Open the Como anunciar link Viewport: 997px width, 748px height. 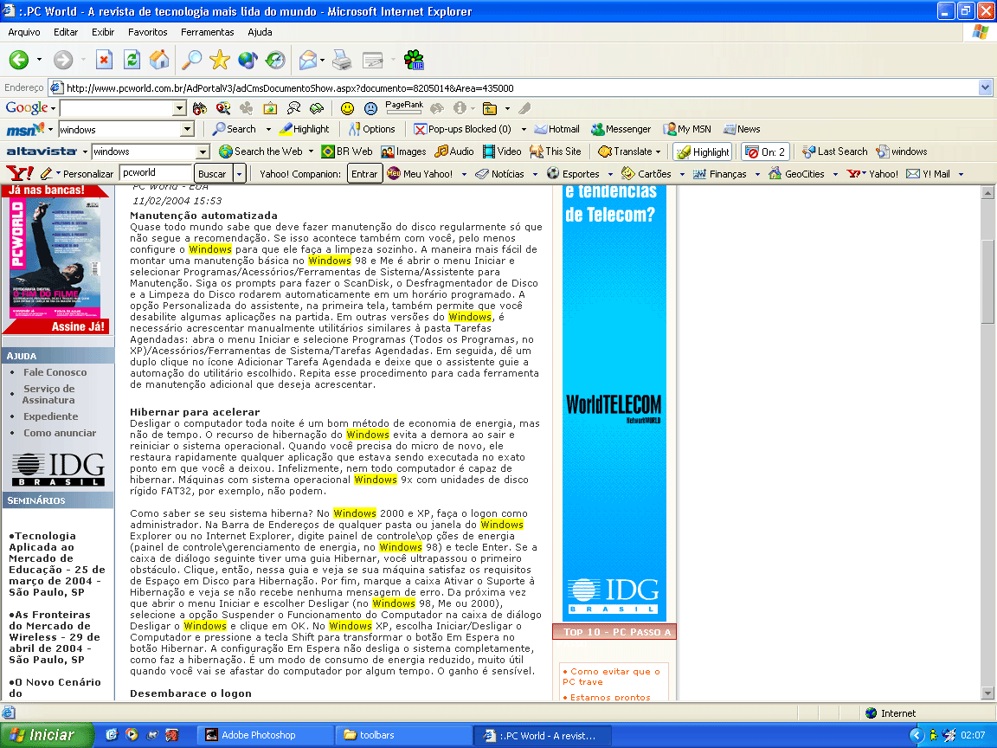[x=60, y=433]
